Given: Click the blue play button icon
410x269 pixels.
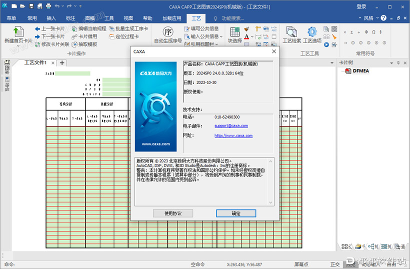Looking at the screenshot, I should click(326, 44).
